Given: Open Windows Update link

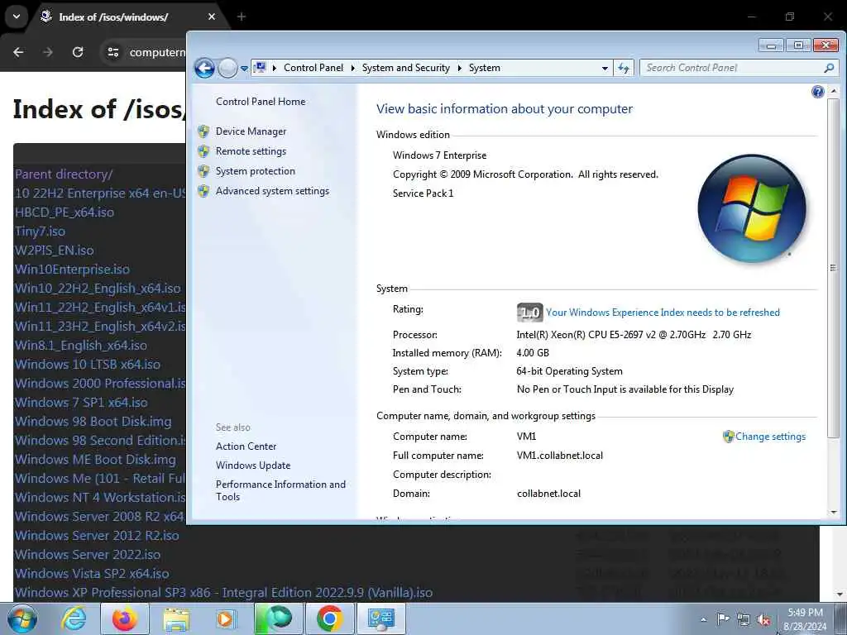Looking at the screenshot, I should pos(253,466).
